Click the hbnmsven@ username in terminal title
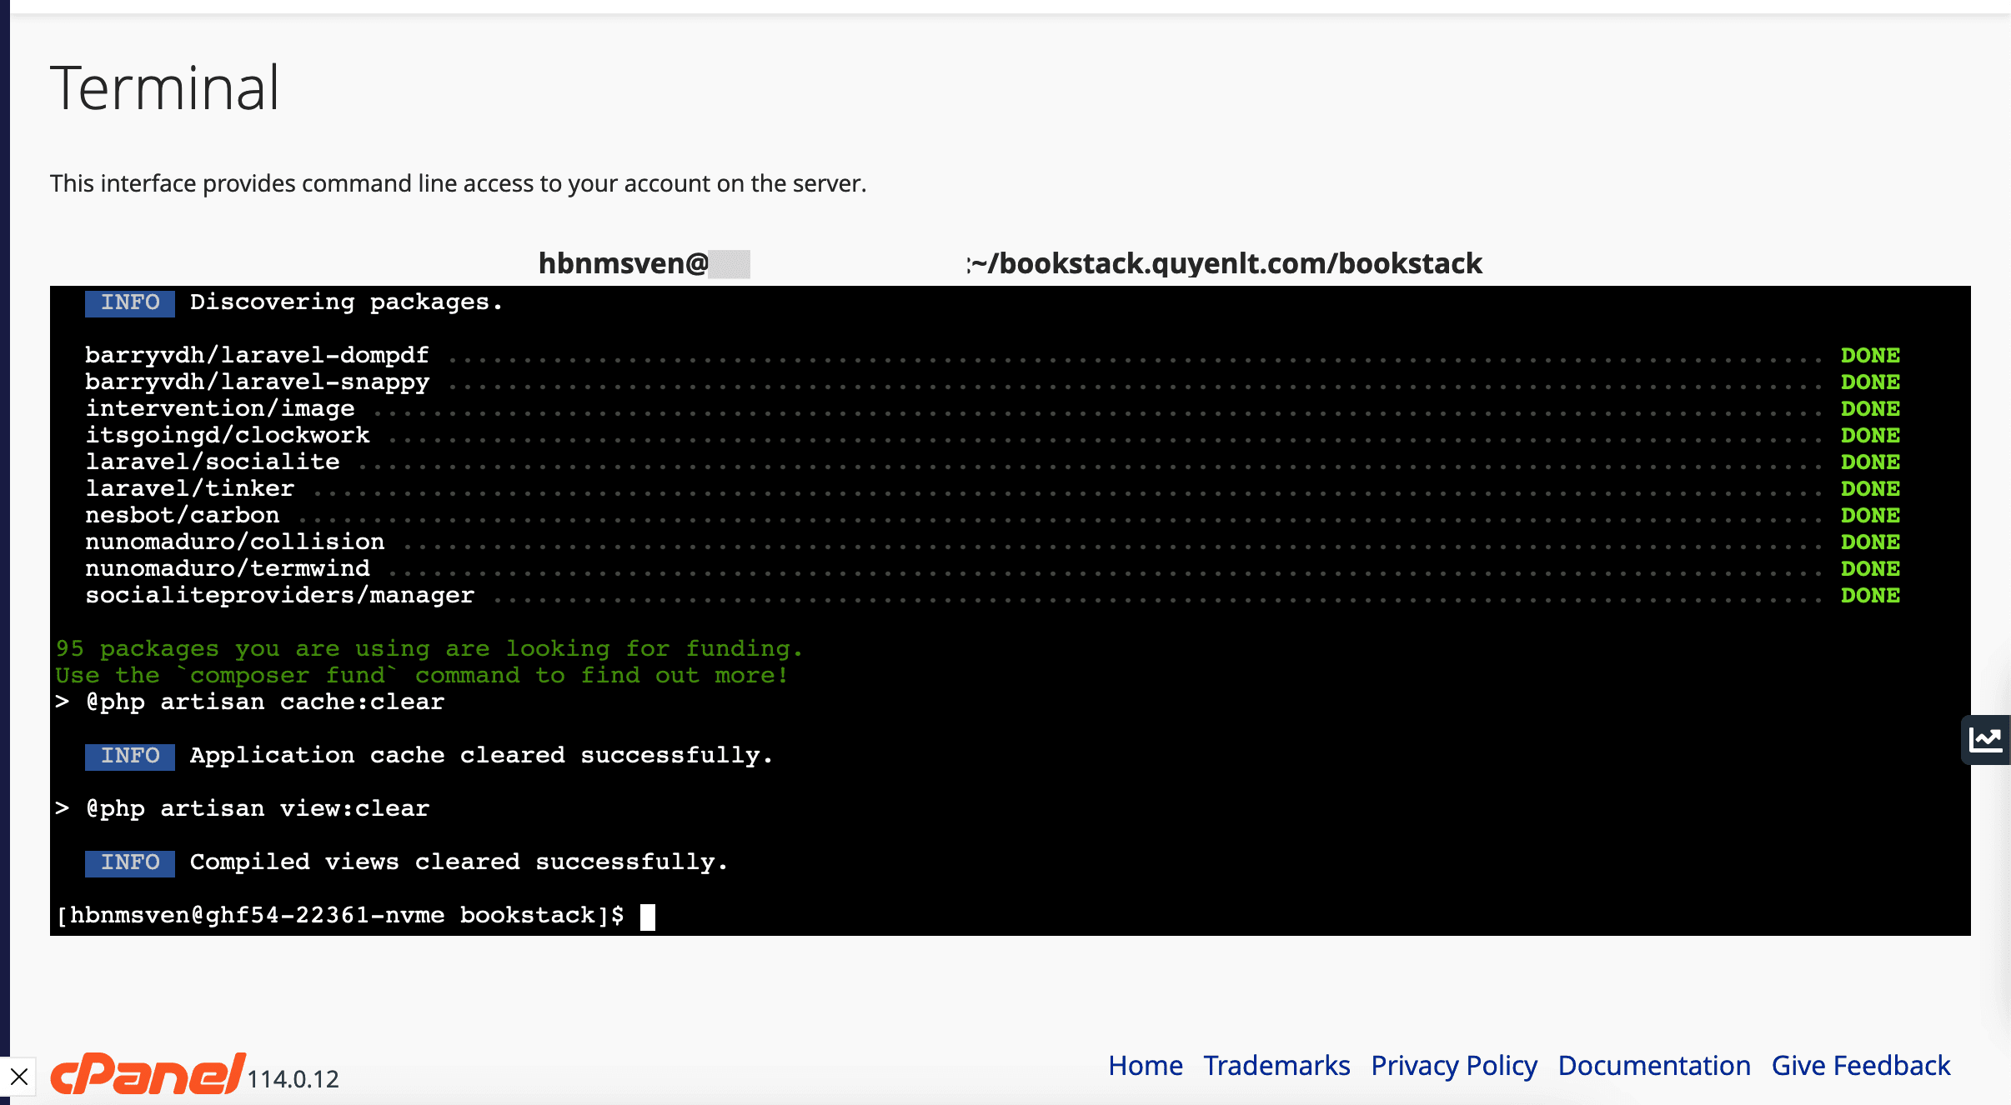Screen dimensions: 2011x1105 623,263
